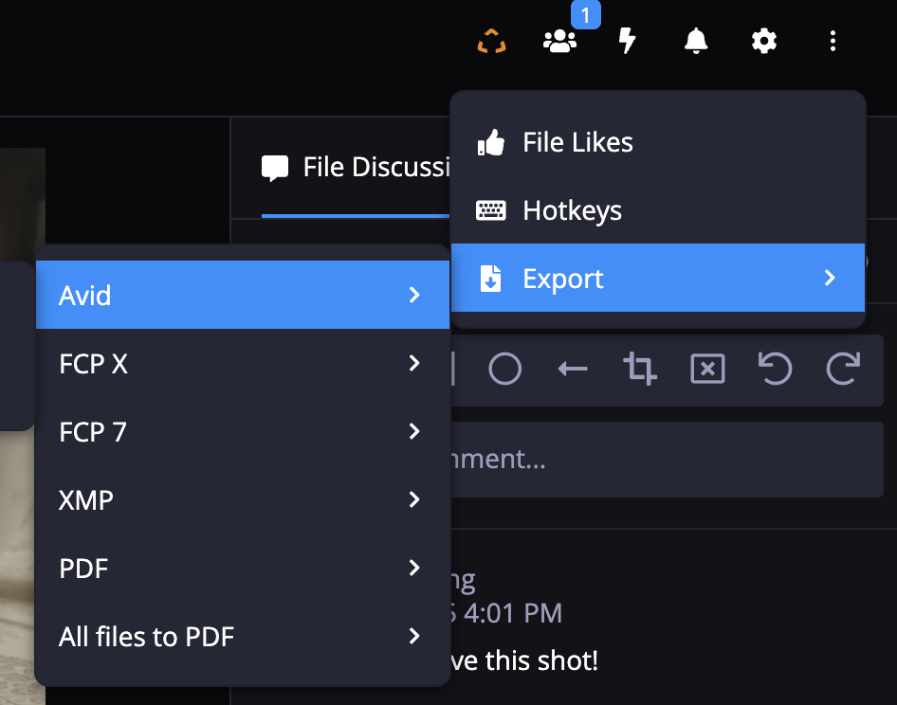This screenshot has width=897, height=705.
Task: Open the team members icon with badge
Action: click(560, 41)
